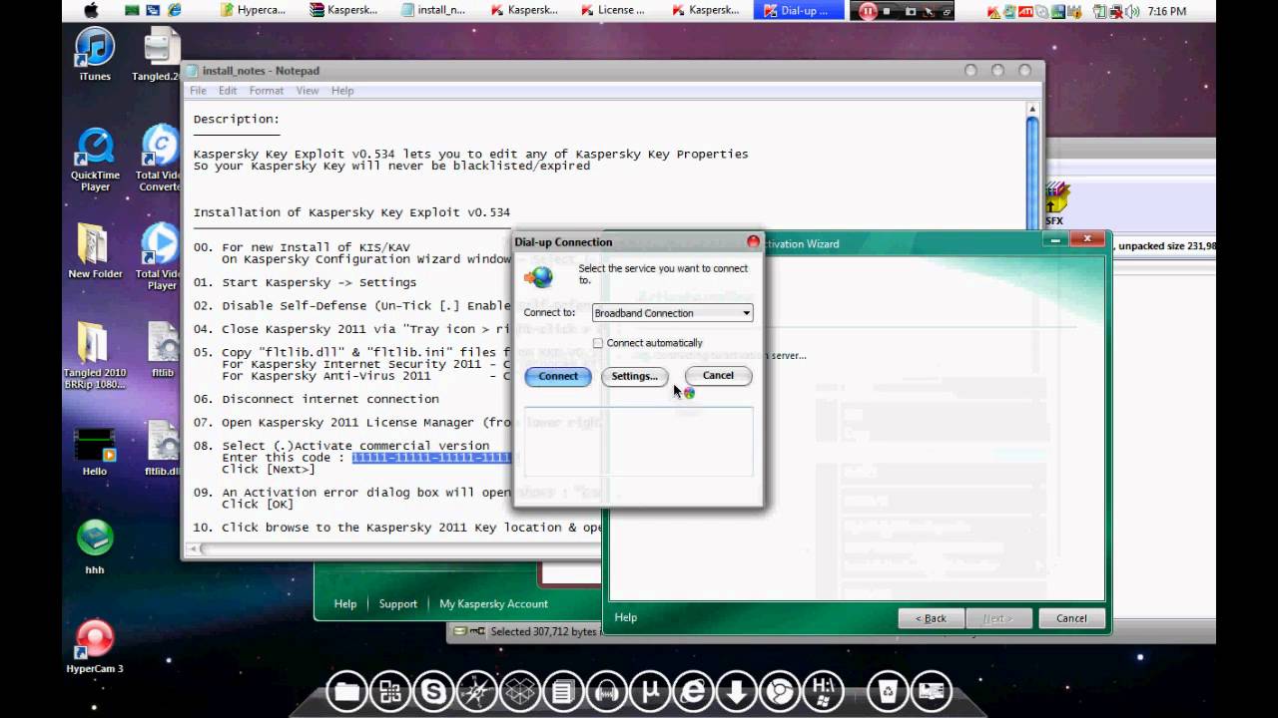Select Tangled.2... desktop file icon
This screenshot has width=1278, height=718.
tap(157, 54)
